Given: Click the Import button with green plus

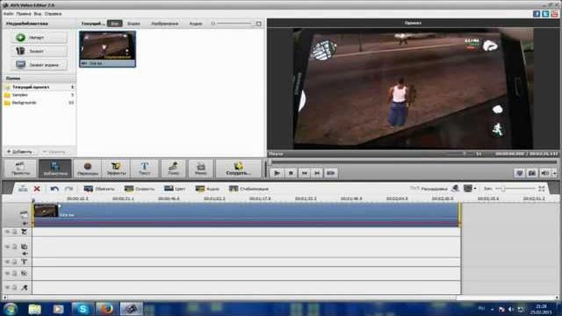Looking at the screenshot, I should pos(39,37).
